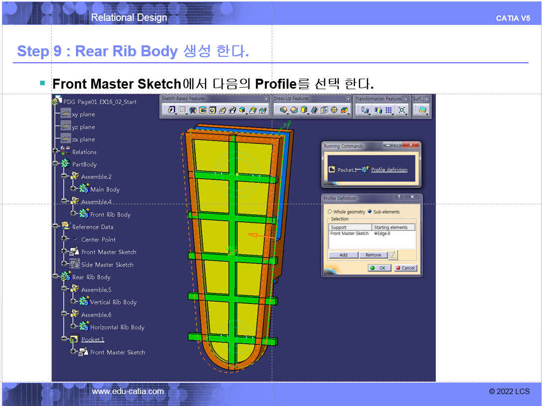Select the Rectangular Pattern grid icon

click(389, 110)
